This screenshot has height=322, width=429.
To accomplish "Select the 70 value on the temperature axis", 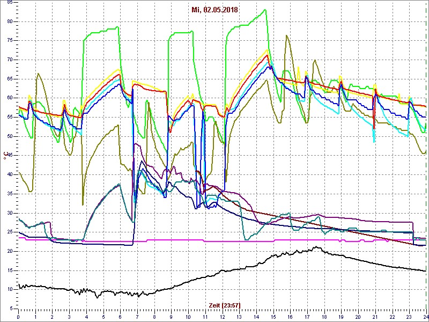I will pos(9,60).
